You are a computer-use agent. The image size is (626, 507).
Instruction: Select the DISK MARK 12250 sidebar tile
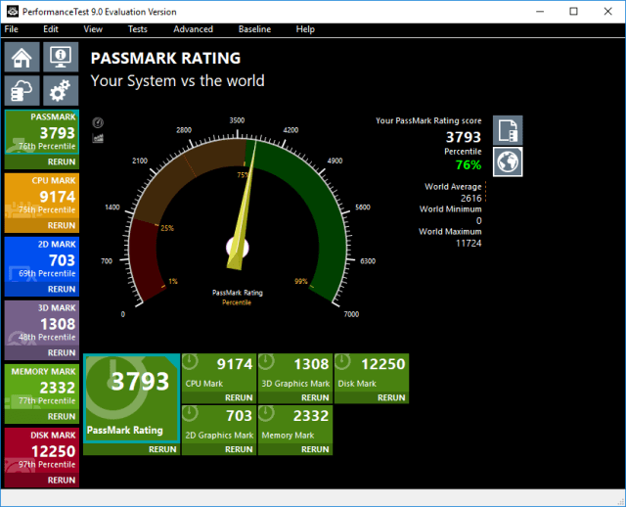pos(42,450)
